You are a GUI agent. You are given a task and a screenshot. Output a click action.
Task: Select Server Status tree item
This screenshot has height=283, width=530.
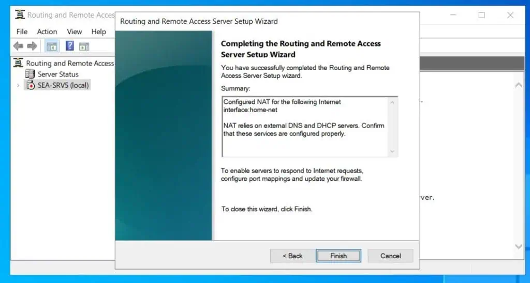pyautogui.click(x=58, y=74)
